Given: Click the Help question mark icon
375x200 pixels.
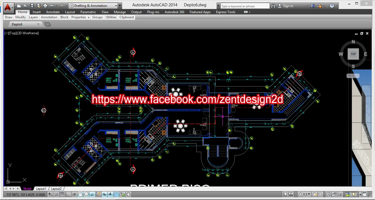Looking at the screenshot, I should tap(332, 6).
